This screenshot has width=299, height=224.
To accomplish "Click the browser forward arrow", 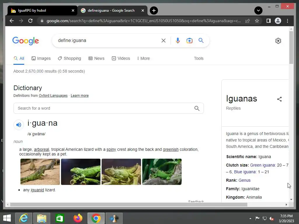I will tap(21, 21).
